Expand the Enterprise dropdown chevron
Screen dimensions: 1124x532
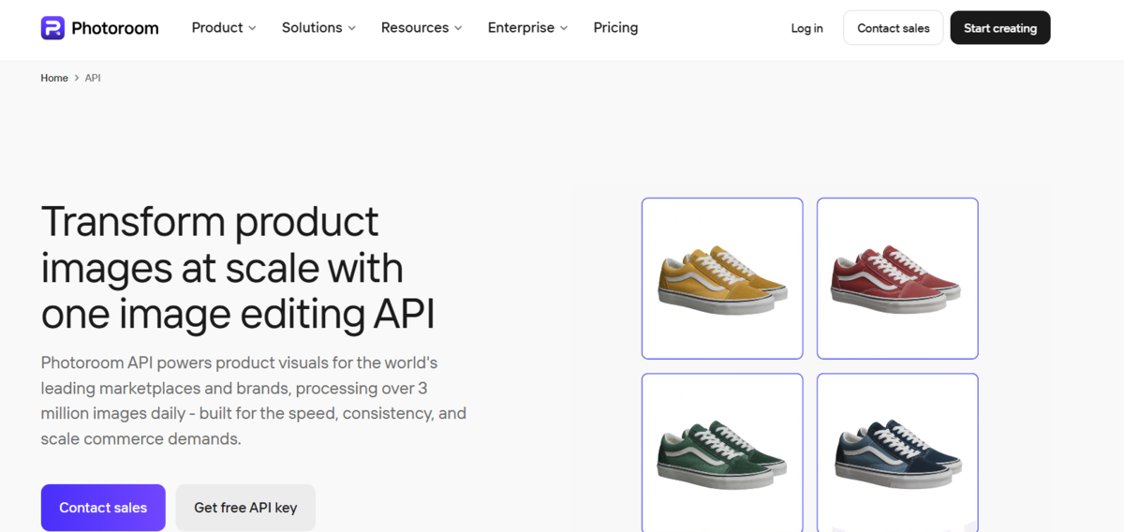pyautogui.click(x=564, y=29)
